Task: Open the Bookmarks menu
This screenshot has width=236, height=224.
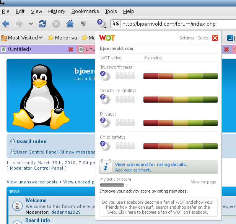Action: click(85, 11)
